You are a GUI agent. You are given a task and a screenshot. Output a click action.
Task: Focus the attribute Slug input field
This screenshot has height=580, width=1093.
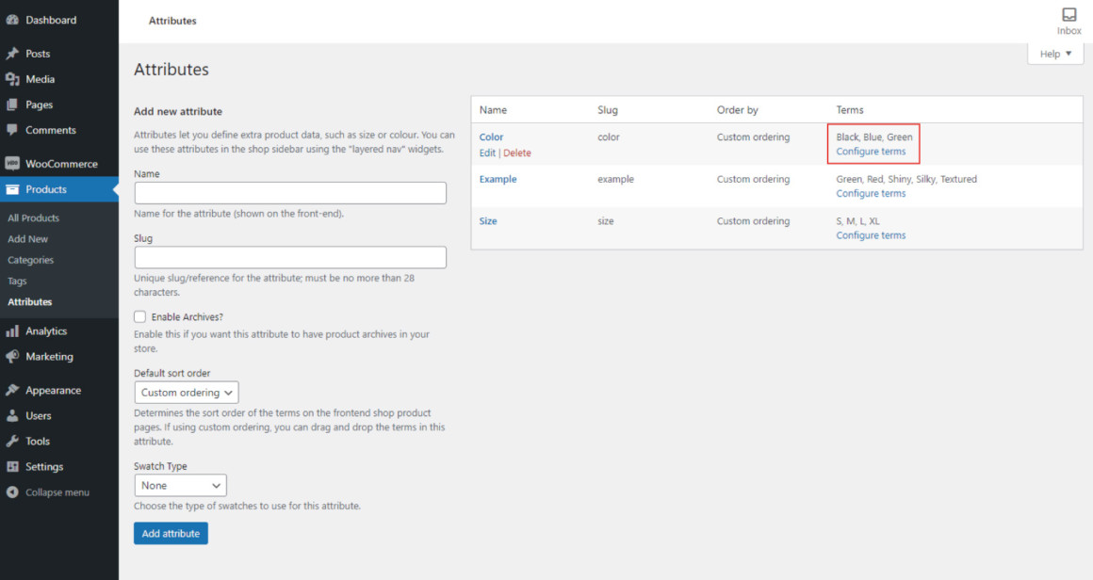tap(290, 257)
